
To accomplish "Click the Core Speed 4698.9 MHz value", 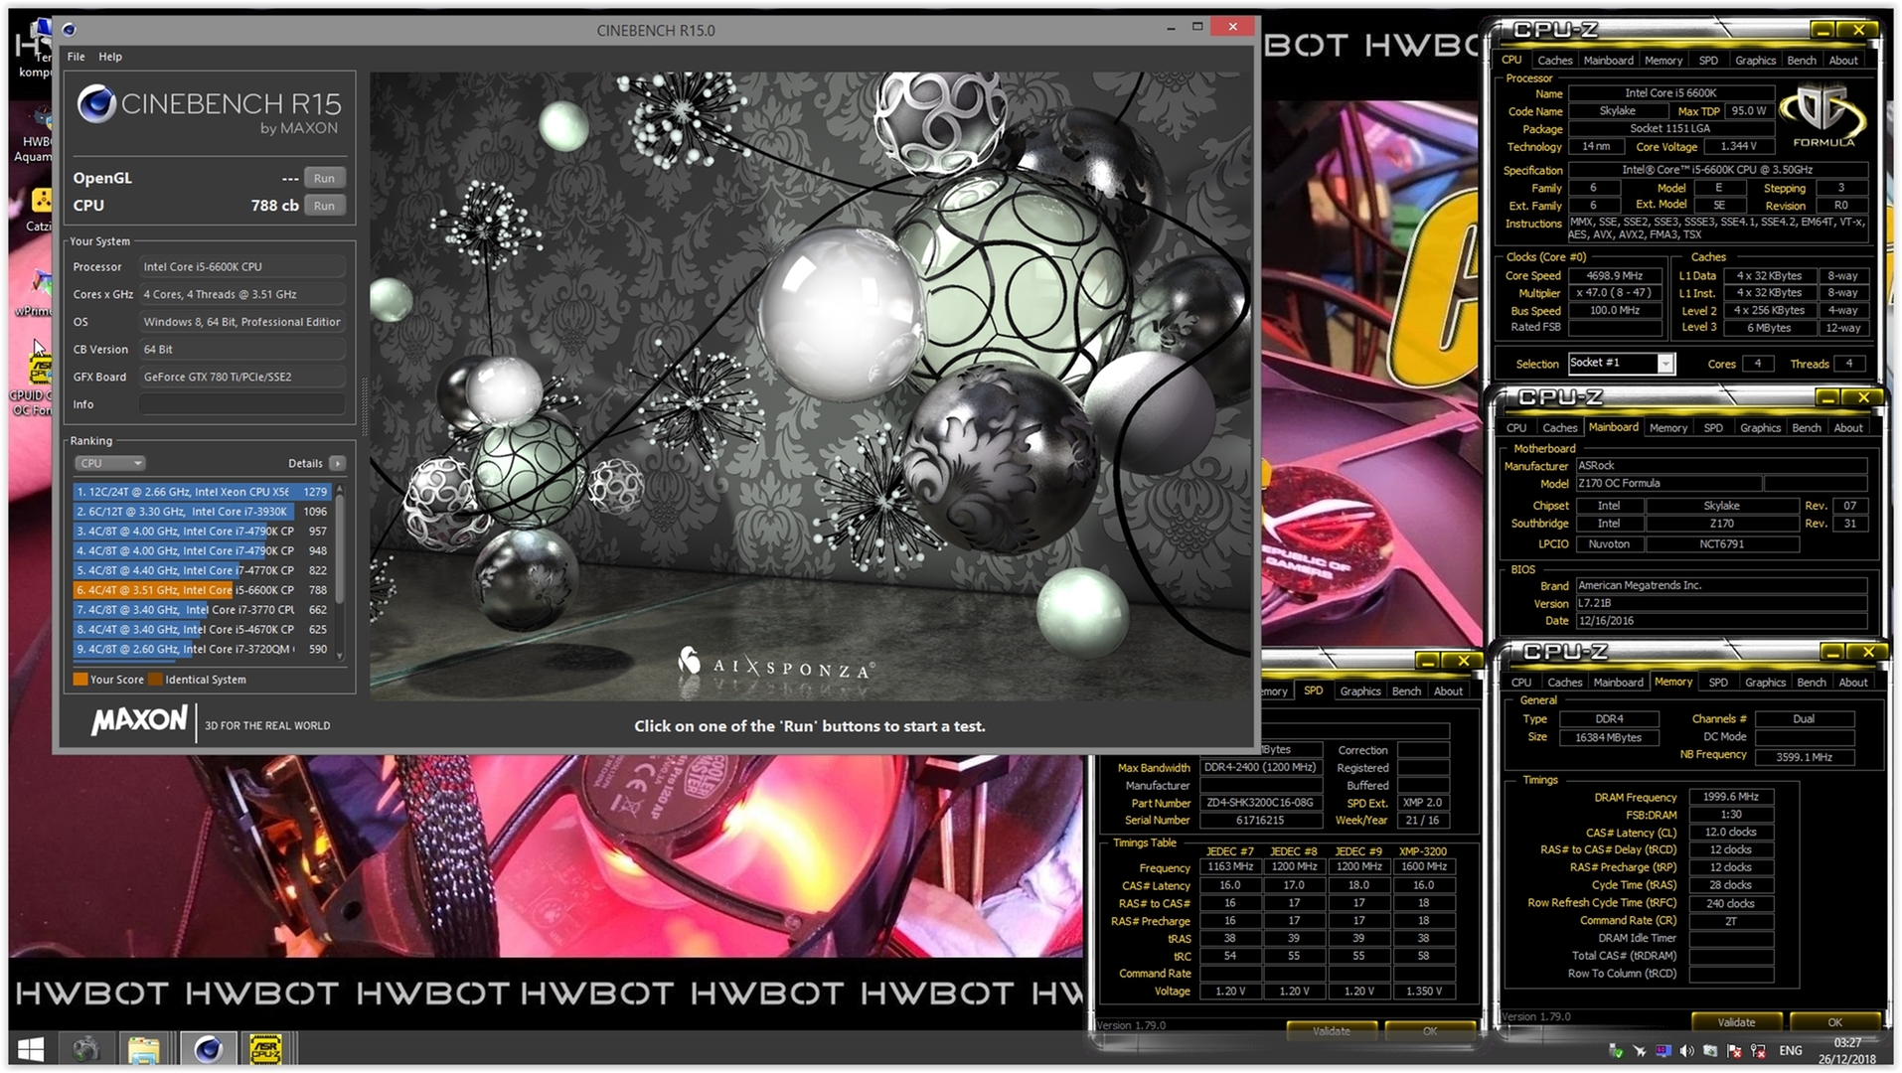I will 1615,276.
